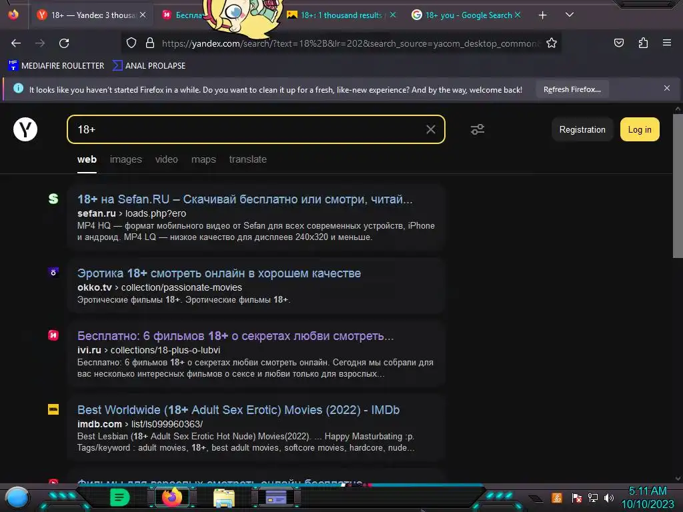
Task: Close the Yandex 18+ tab
Action: (143, 15)
